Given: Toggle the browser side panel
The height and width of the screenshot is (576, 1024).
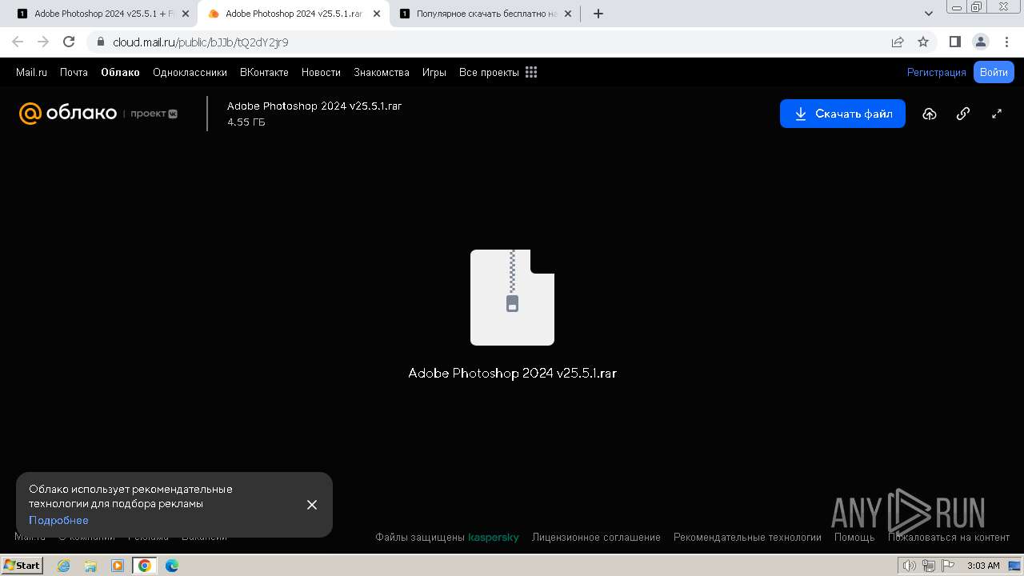Looking at the screenshot, I should [955, 42].
